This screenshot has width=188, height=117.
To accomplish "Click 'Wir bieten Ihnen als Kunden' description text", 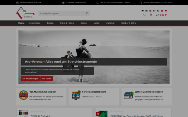I will pyautogui.click(x=149, y=98).
